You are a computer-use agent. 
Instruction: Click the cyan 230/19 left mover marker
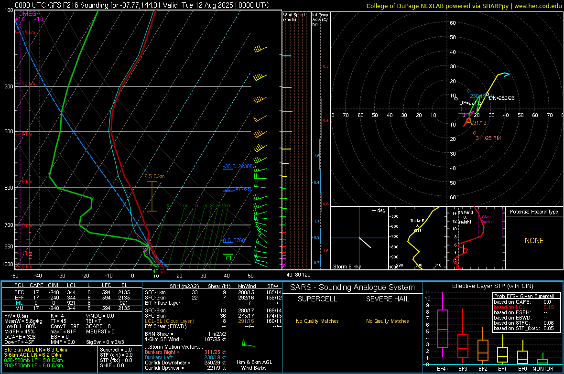point(469,91)
